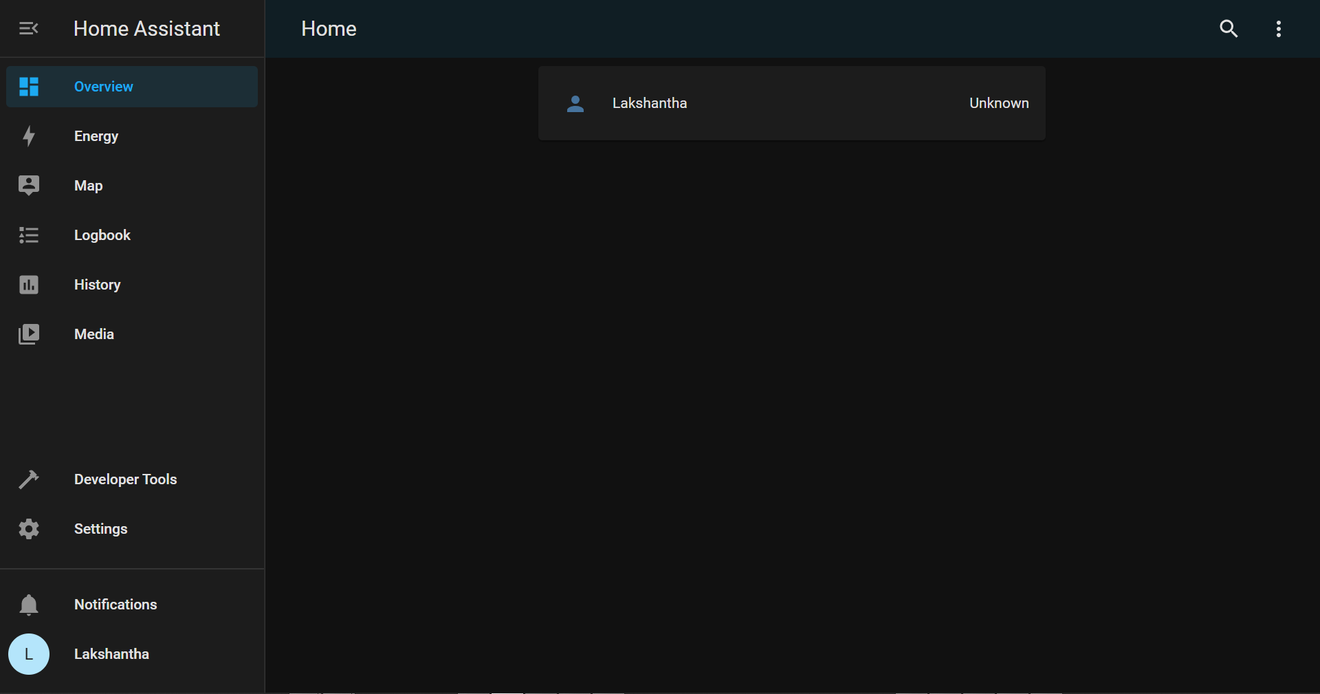Click the Unknown state value

(999, 103)
